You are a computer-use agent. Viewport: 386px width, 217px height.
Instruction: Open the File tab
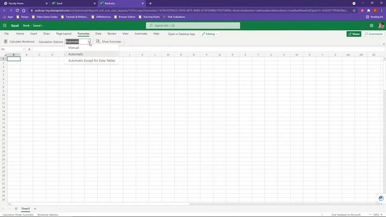pos(7,34)
